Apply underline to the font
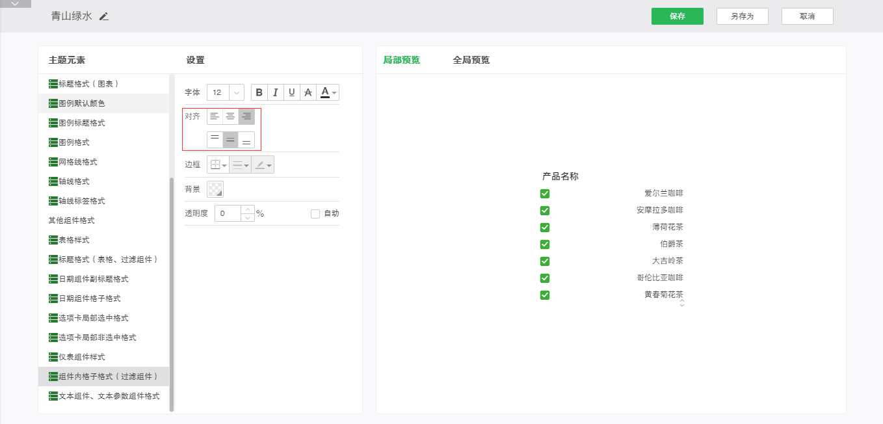The width and height of the screenshot is (883, 424). click(292, 92)
